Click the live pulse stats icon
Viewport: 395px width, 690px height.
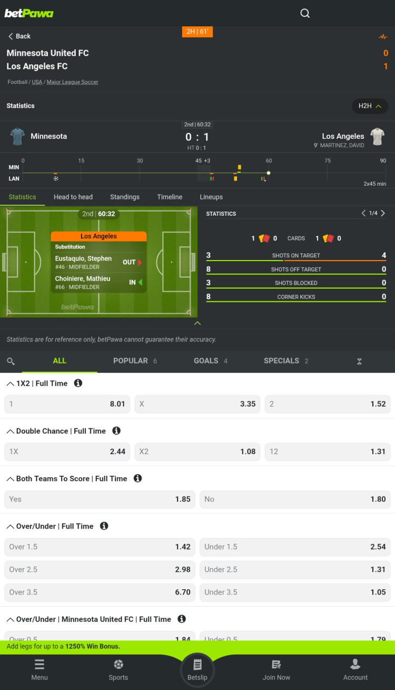[383, 37]
